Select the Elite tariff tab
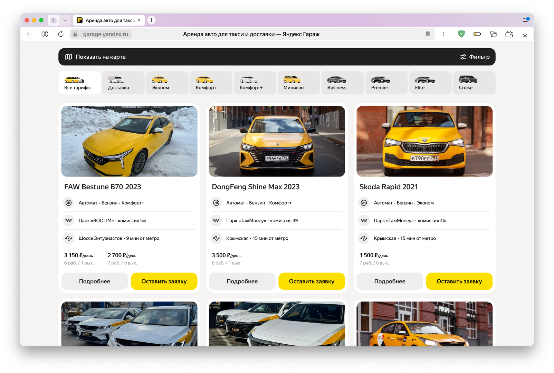The height and width of the screenshot is (373, 554). (x=430, y=83)
